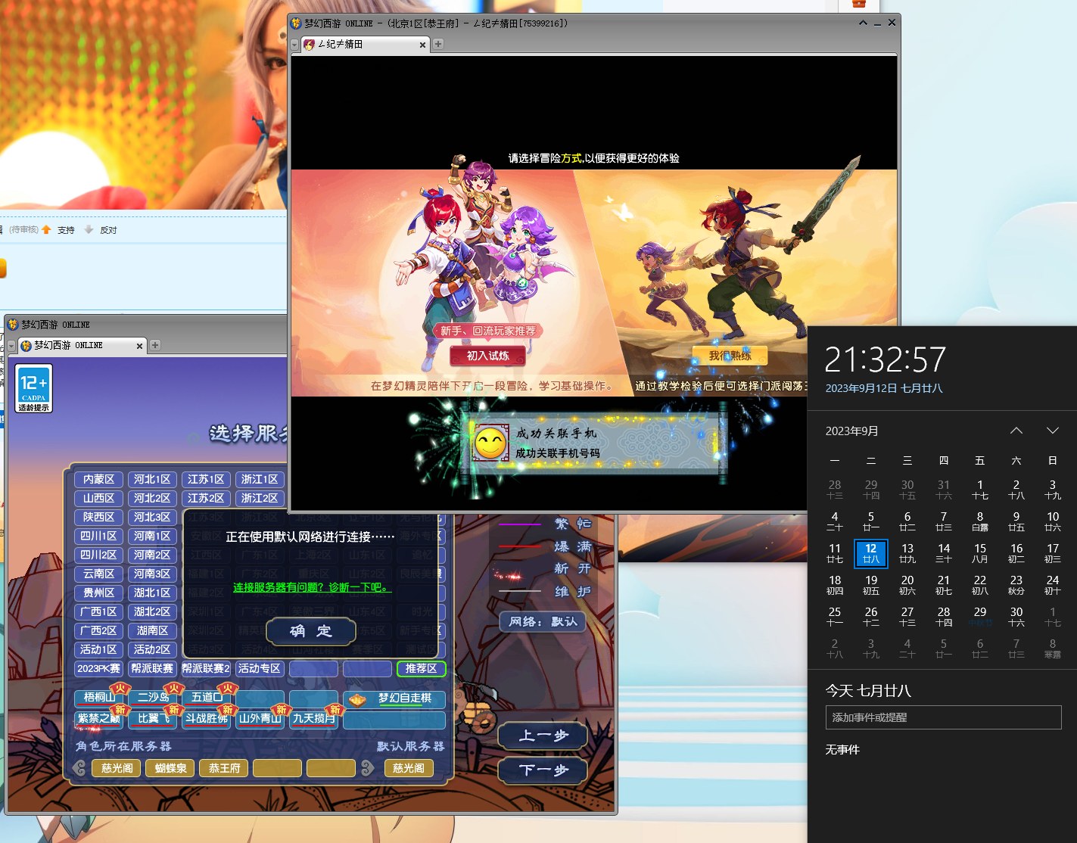Select 蝴蝶泉 under character servers
Image resolution: width=1077 pixels, height=843 pixels.
(170, 769)
